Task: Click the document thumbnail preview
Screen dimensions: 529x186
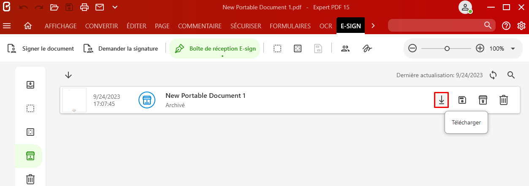Action: click(74, 100)
